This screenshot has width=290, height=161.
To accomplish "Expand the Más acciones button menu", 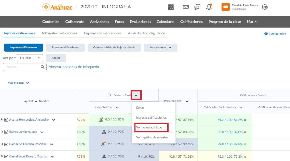I will pos(161,48).
